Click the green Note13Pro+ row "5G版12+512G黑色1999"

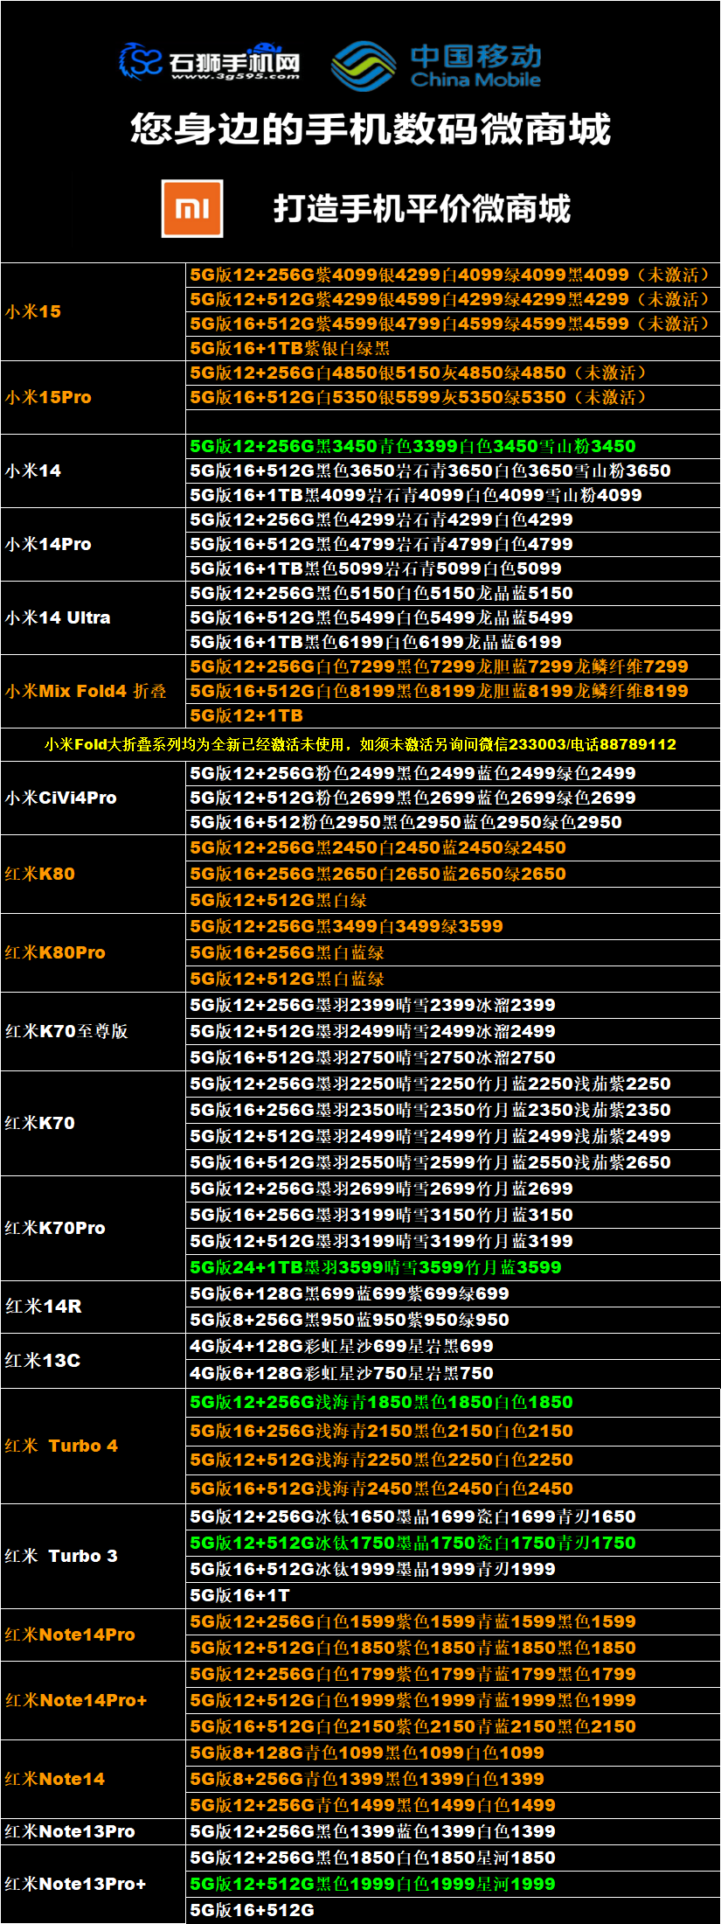coord(453,1884)
